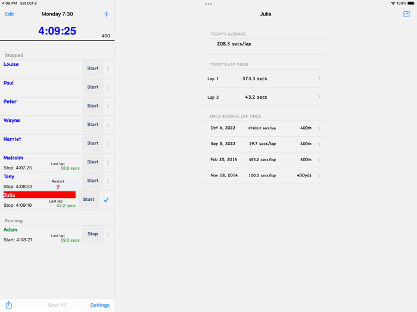Image resolution: width=417 pixels, height=312 pixels.
Task: Open Wayne's details chevron
Action: [108, 125]
